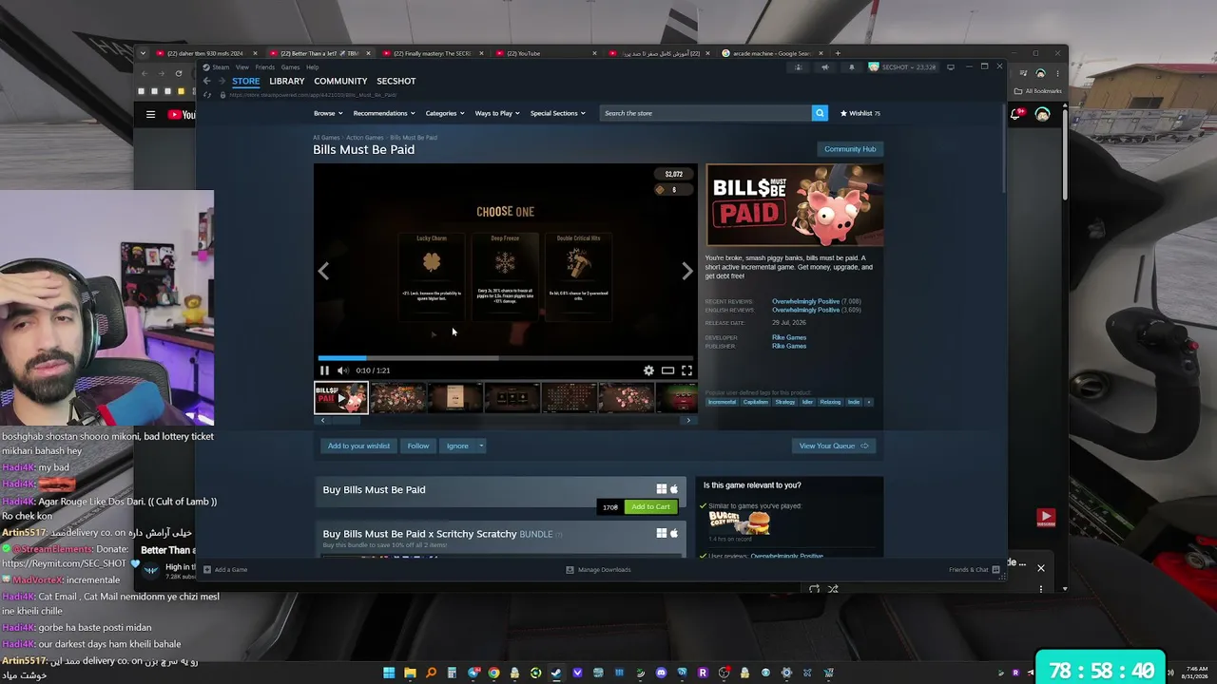The width and height of the screenshot is (1217, 684).
Task: Switch to the STORE tab
Action: [245, 81]
